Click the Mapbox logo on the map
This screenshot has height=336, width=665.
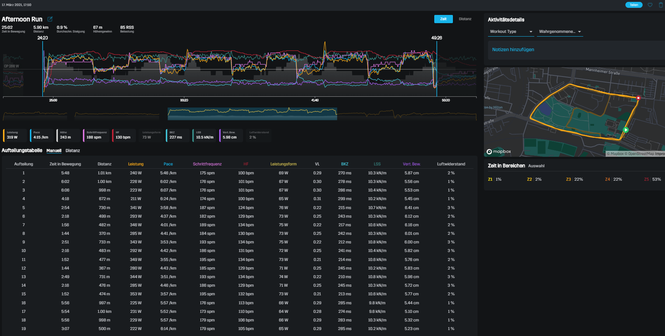click(x=498, y=152)
